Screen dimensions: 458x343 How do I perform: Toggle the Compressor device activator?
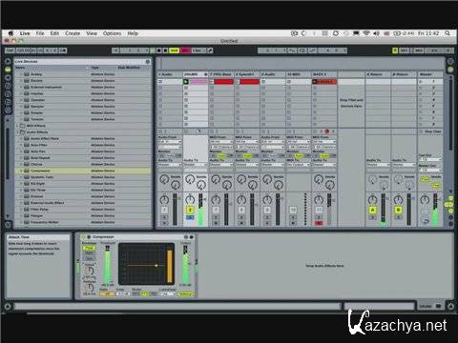[84, 237]
